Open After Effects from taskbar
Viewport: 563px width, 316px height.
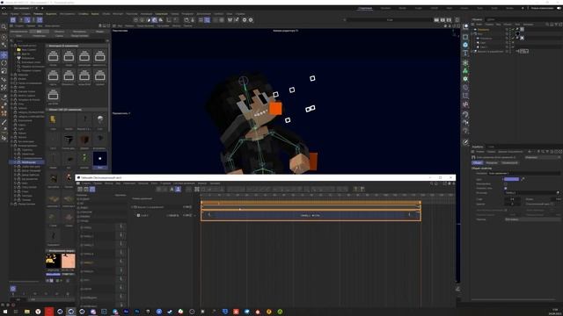pyautogui.click(x=126, y=312)
